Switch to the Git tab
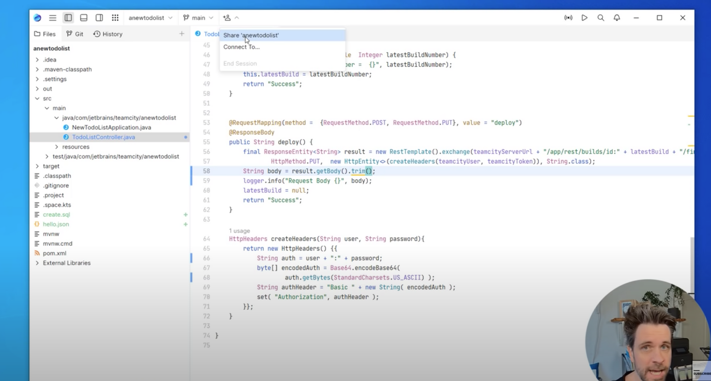The image size is (711, 381). [x=75, y=34]
